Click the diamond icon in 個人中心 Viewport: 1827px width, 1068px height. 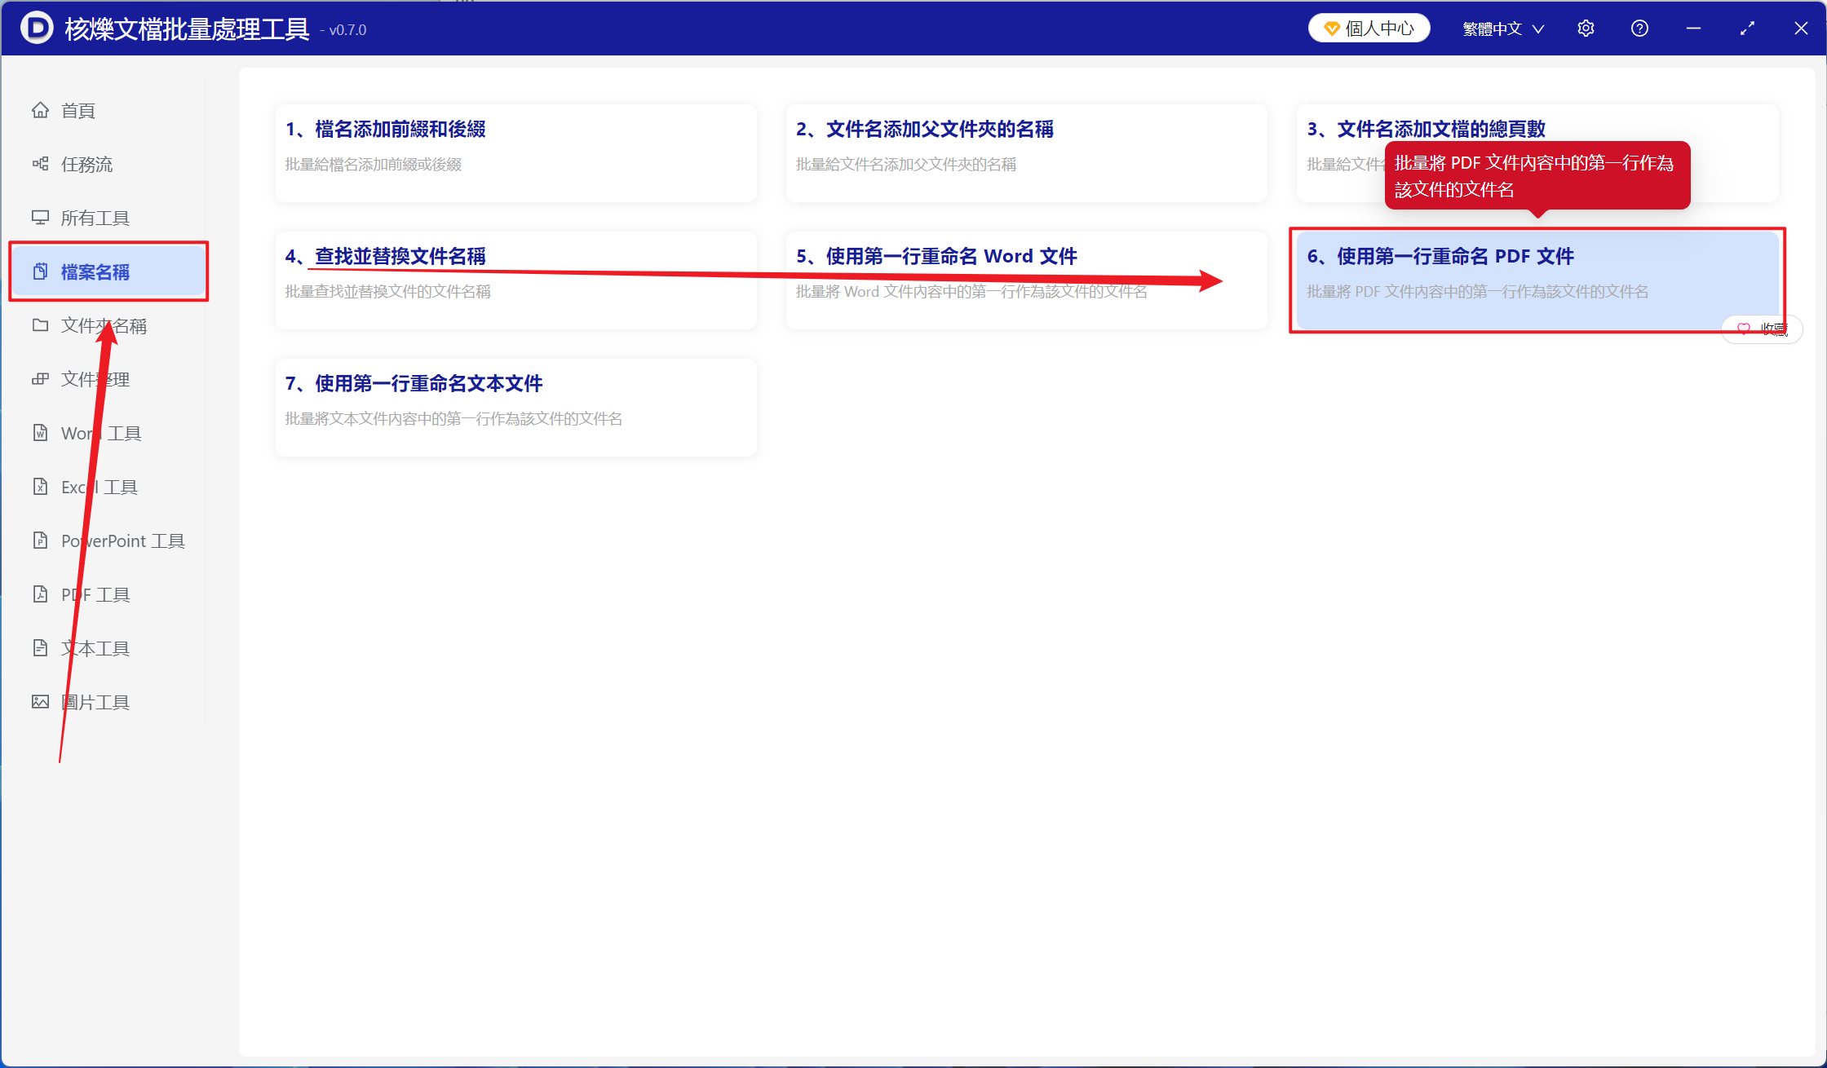[1332, 29]
